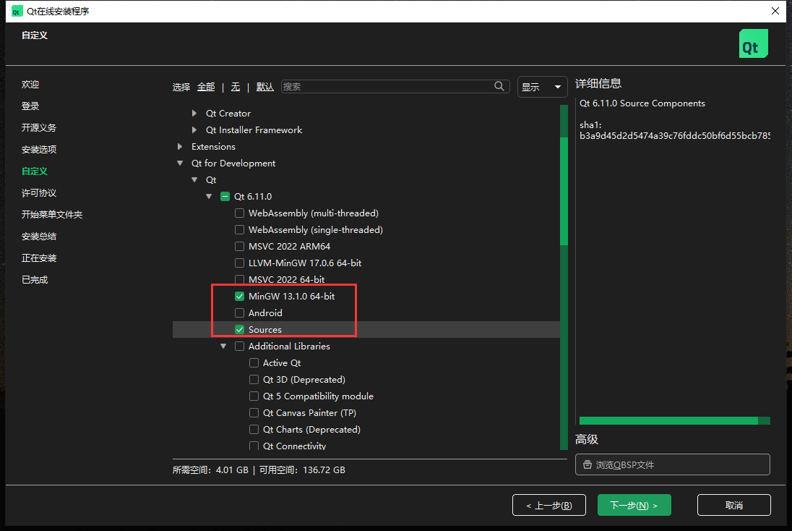The height and width of the screenshot is (531, 792).
Task: Click the 取消 cancel button
Action: (734, 505)
